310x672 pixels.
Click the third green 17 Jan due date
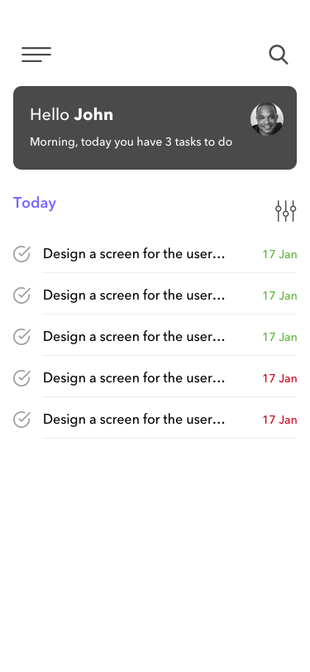click(279, 337)
